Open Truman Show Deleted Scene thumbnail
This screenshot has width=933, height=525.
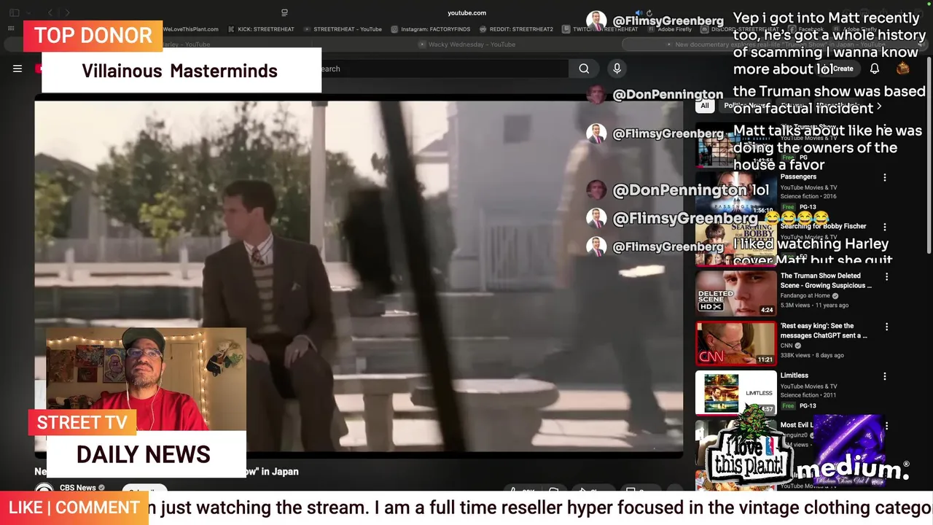coord(735,293)
